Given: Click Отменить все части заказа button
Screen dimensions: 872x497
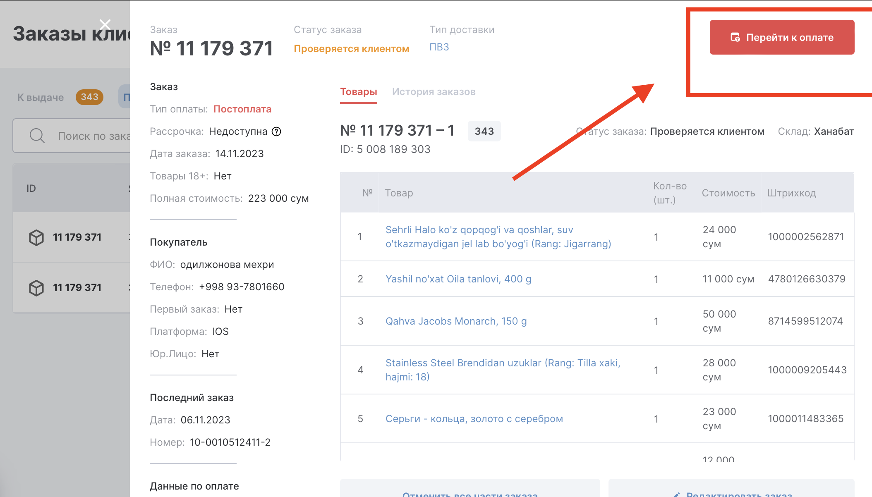Looking at the screenshot, I should click(x=470, y=492).
